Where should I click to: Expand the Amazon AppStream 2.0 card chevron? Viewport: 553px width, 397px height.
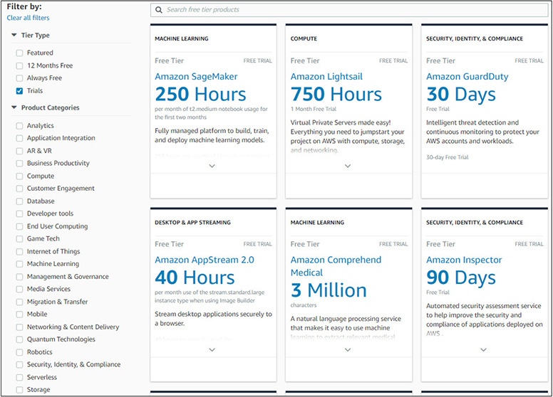[212, 349]
